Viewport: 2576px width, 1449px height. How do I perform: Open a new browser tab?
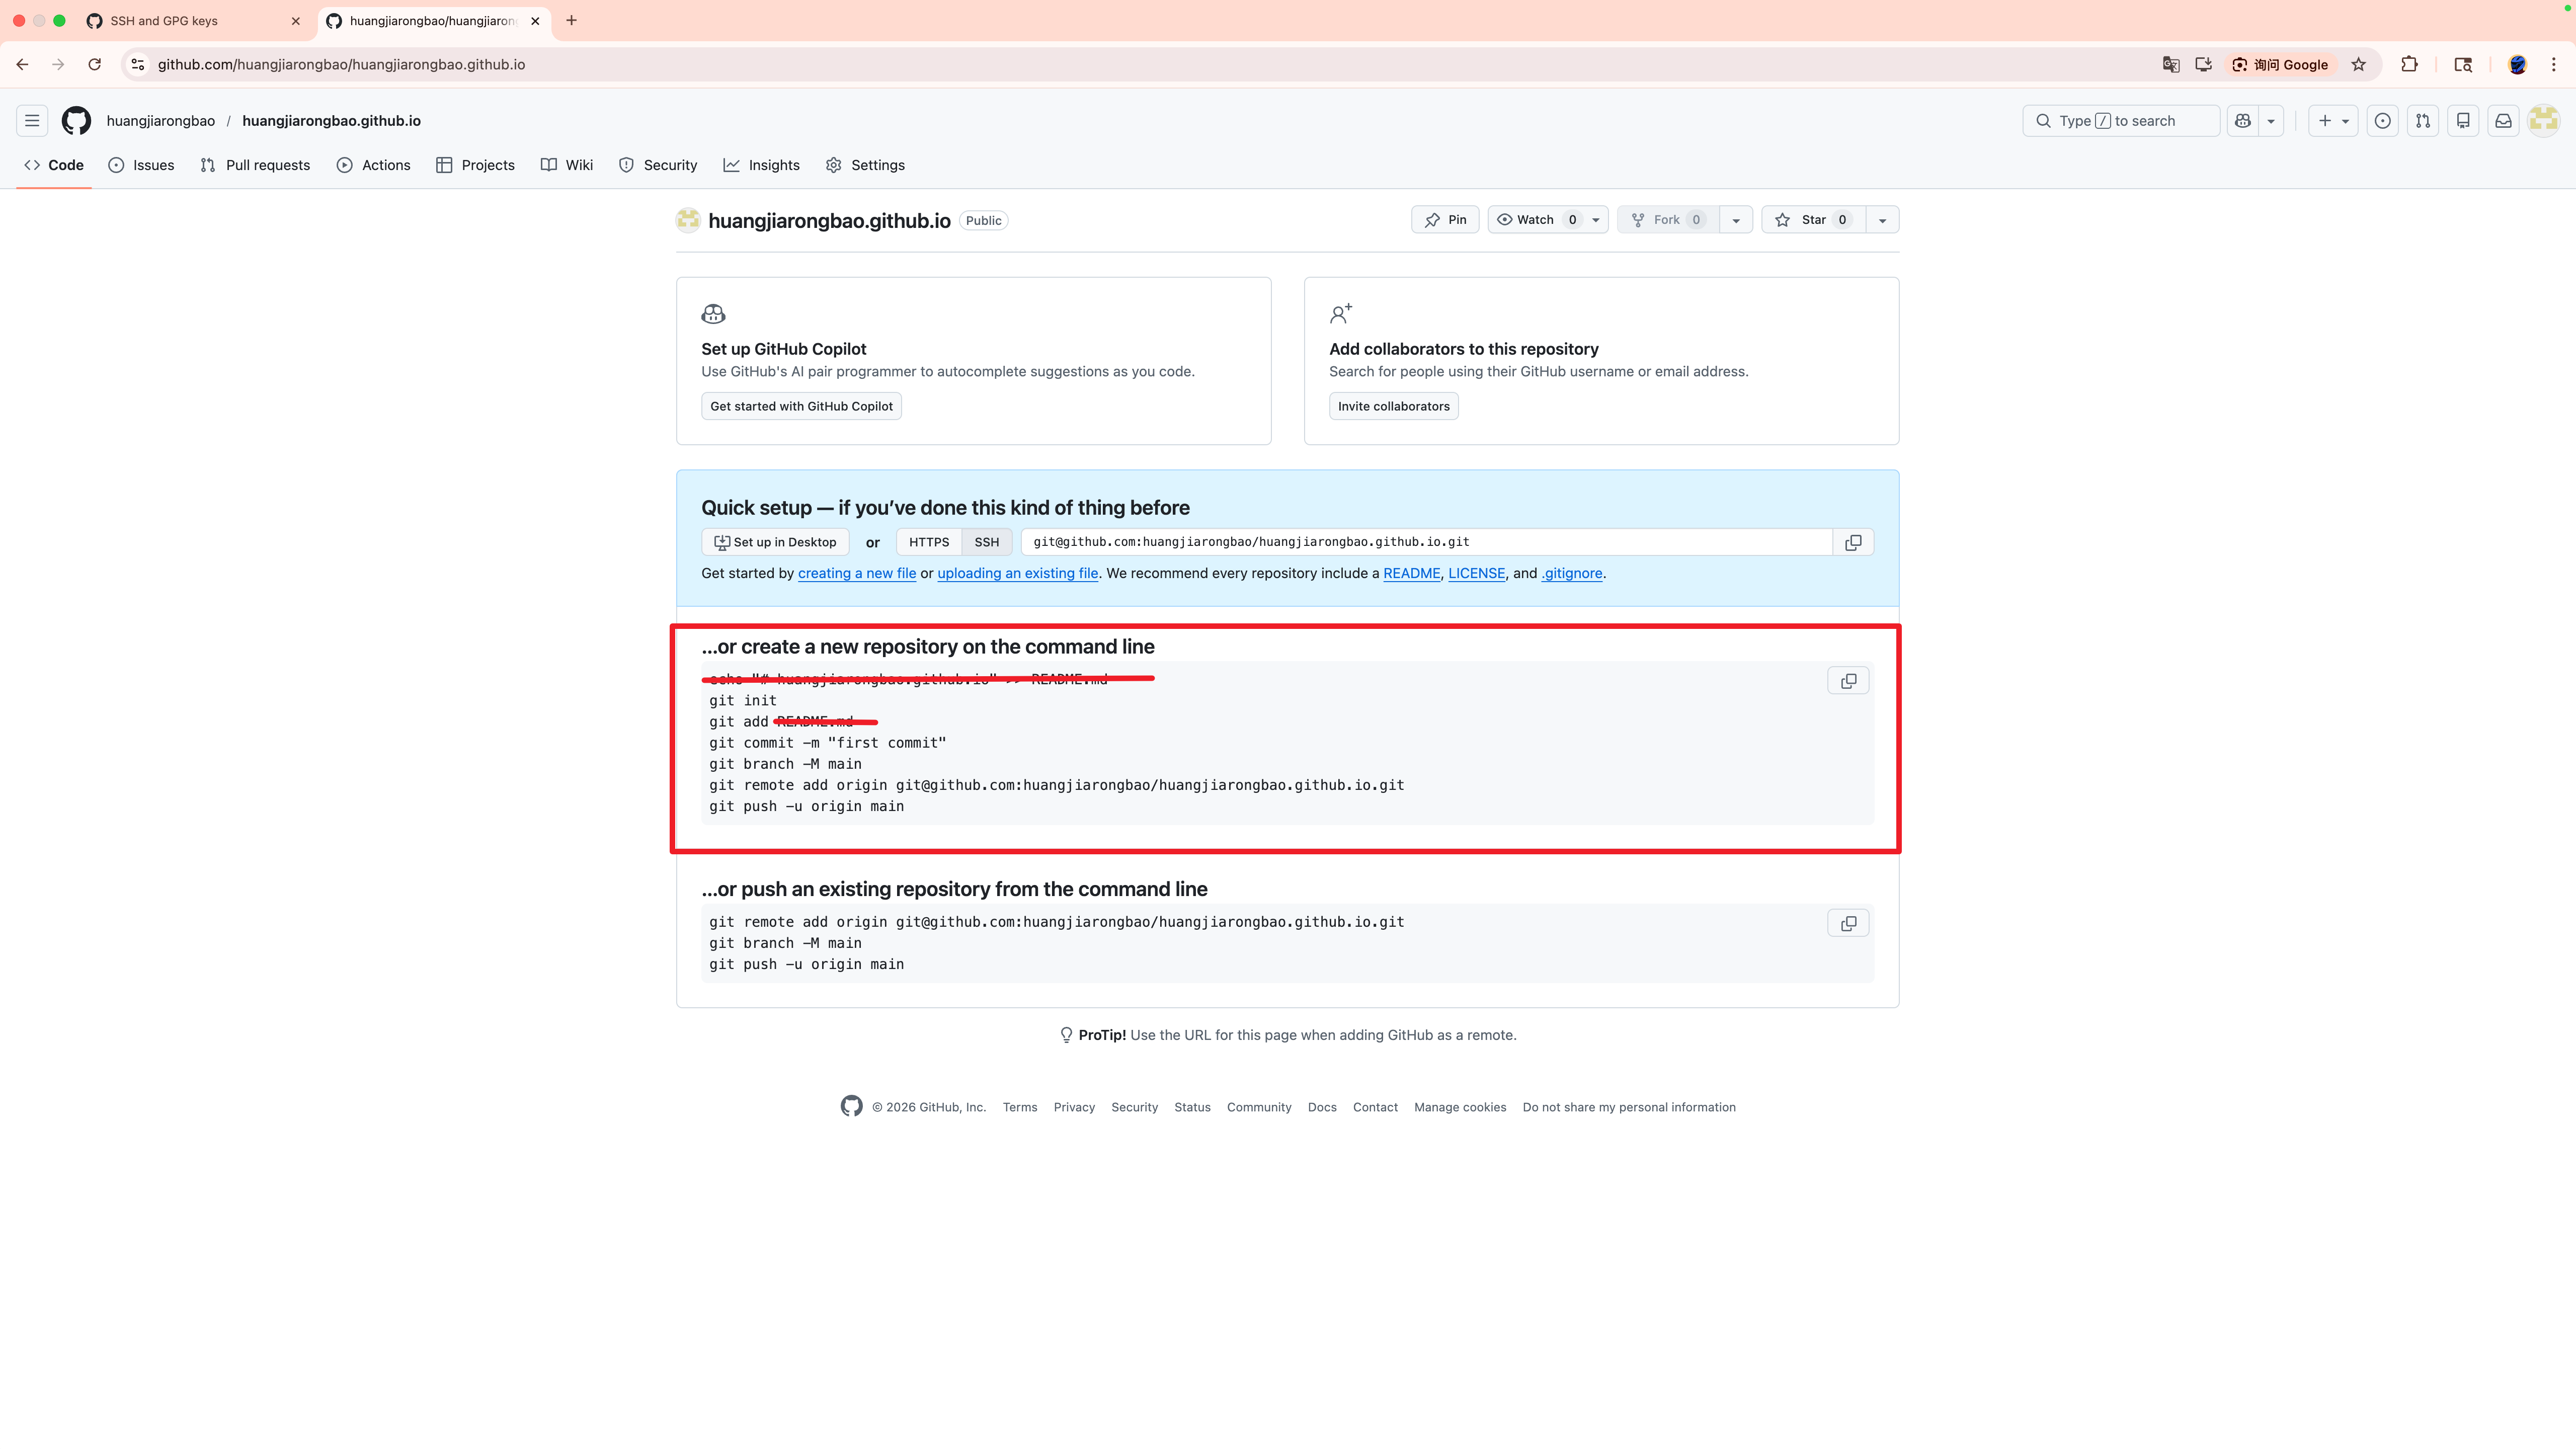click(571, 20)
